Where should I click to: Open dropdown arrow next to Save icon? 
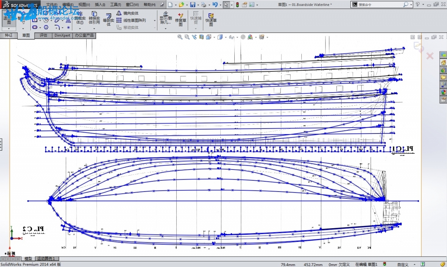coord(198,5)
